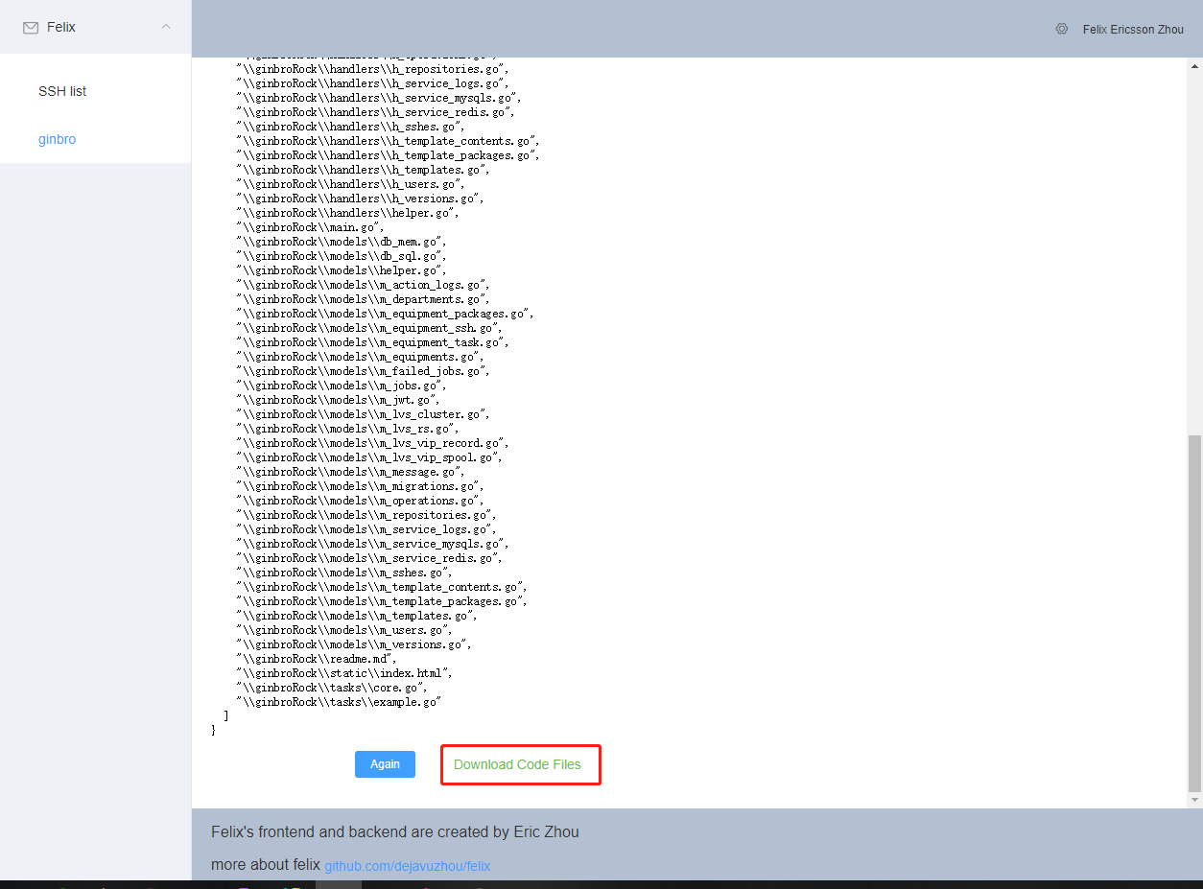Click the main.go path line
The image size is (1203, 889).
(310, 227)
